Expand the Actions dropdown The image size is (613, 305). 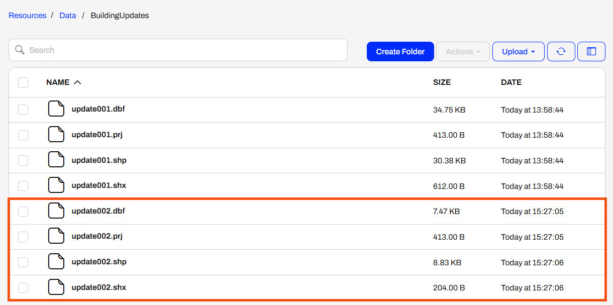pyautogui.click(x=463, y=51)
